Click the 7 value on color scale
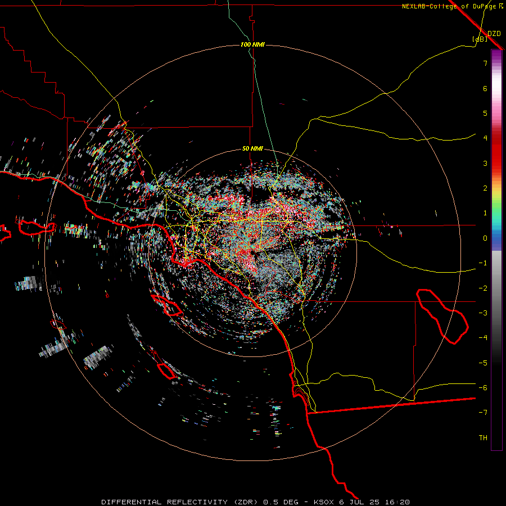The image size is (506, 506). click(x=485, y=63)
